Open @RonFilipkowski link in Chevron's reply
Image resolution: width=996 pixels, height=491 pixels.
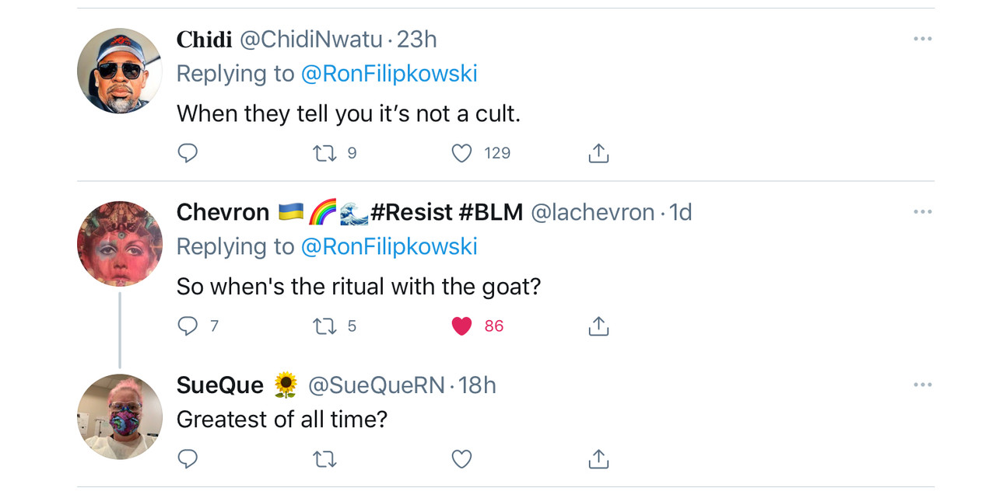coord(388,246)
